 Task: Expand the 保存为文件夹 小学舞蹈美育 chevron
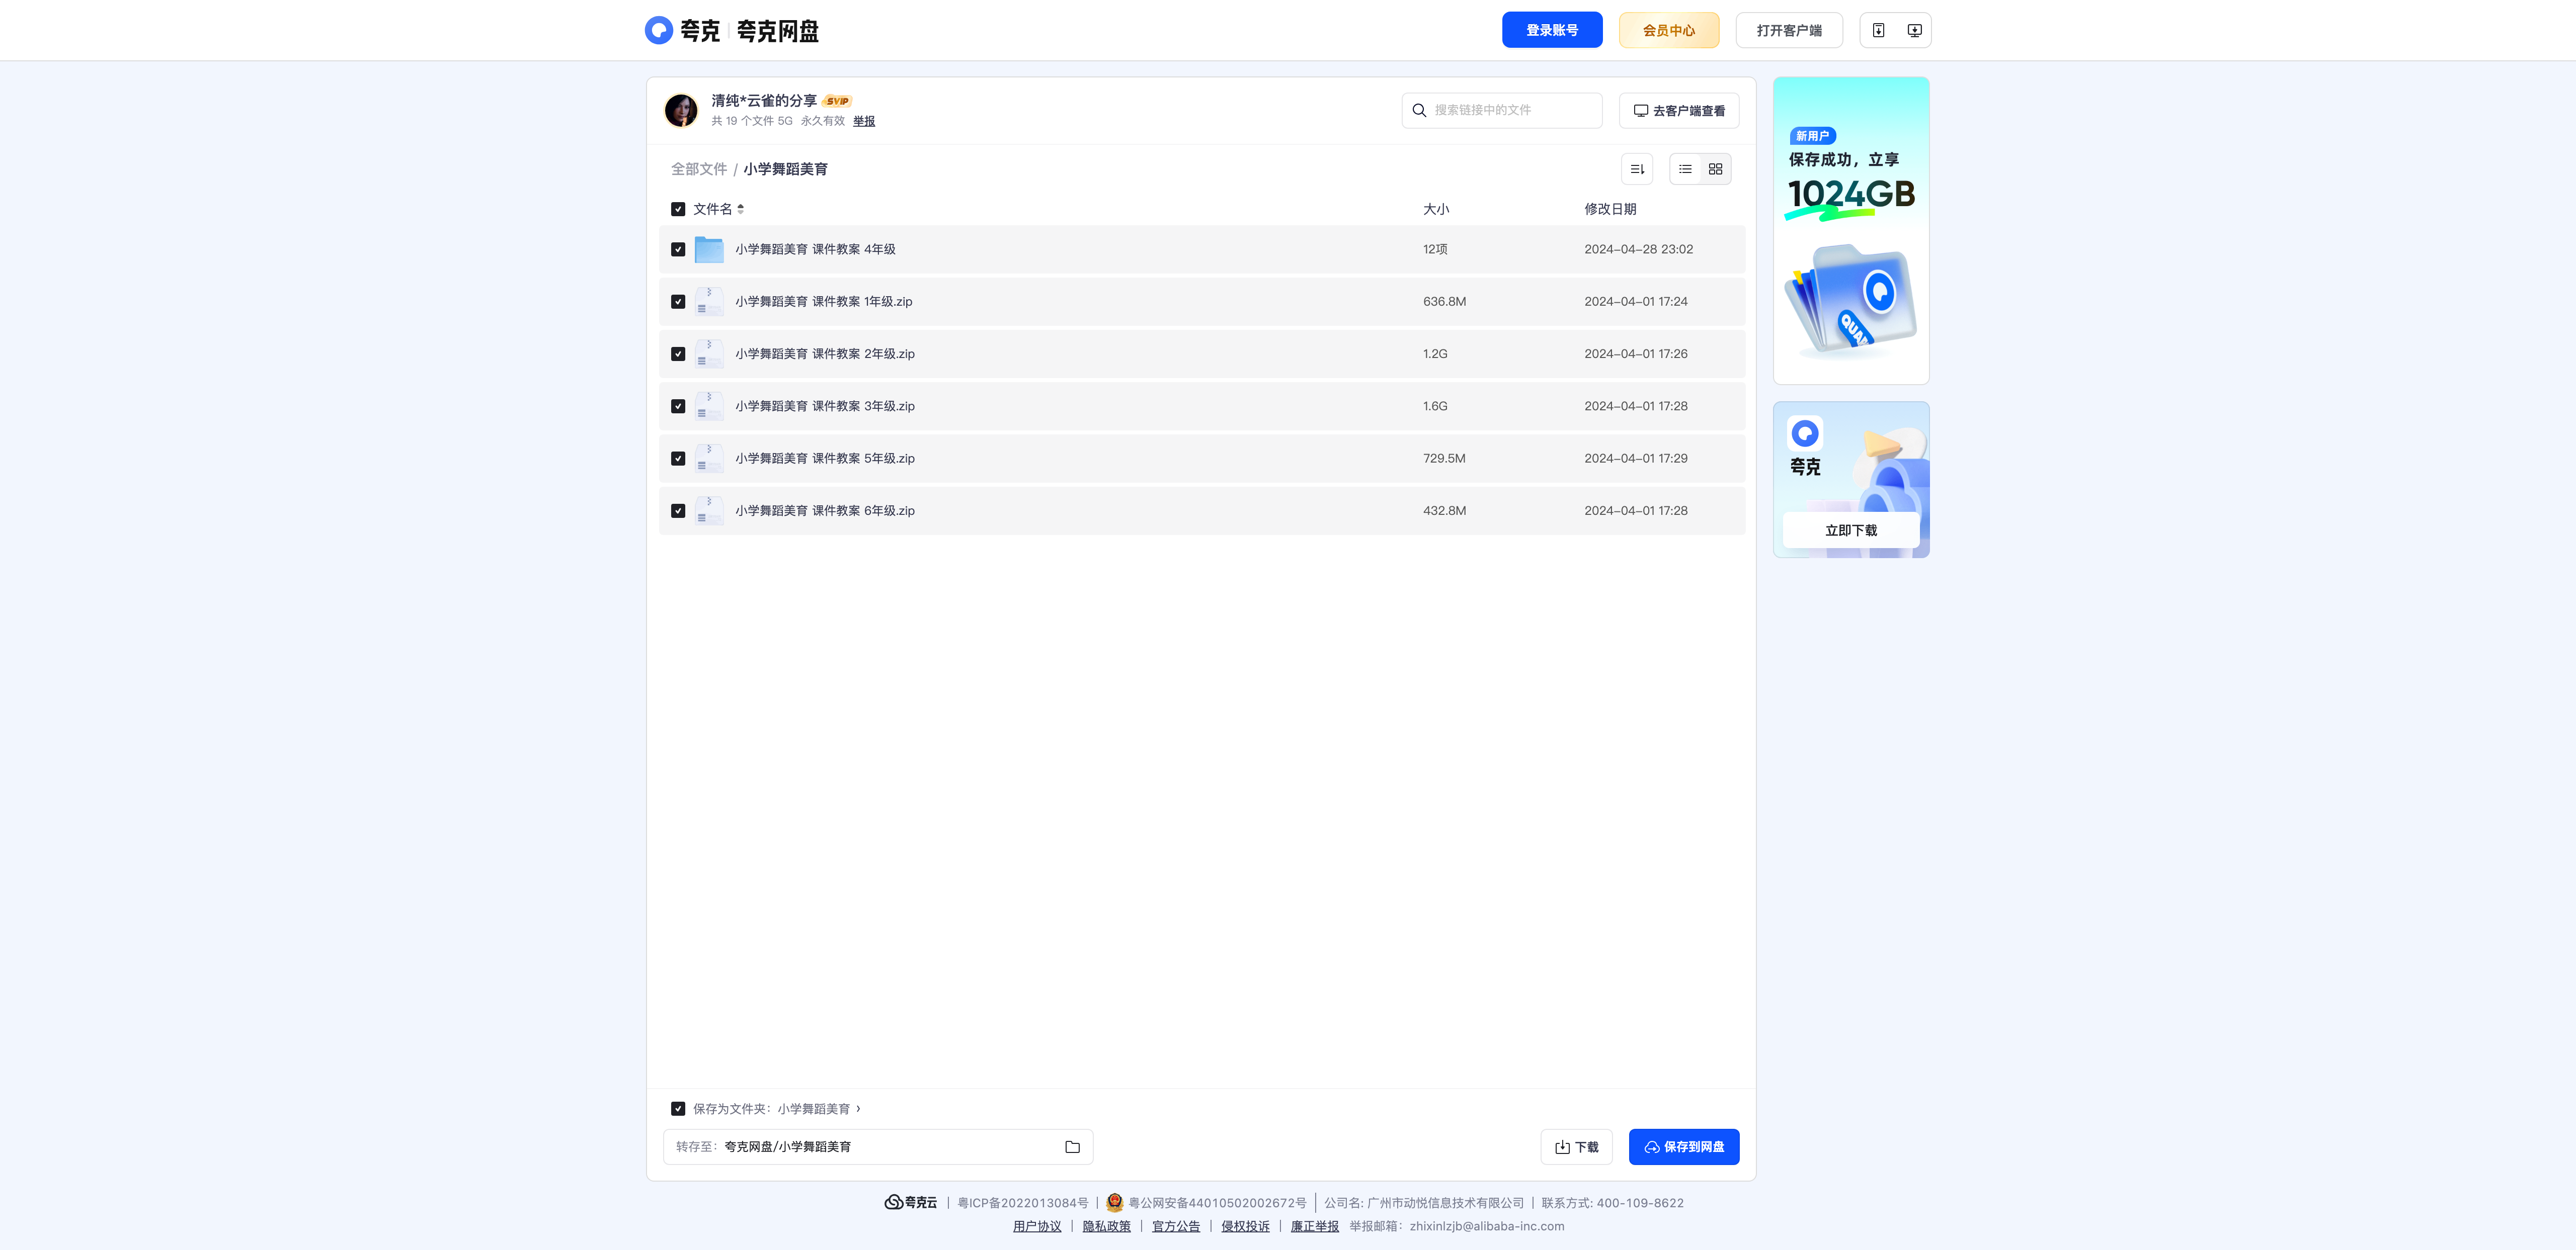858,1108
